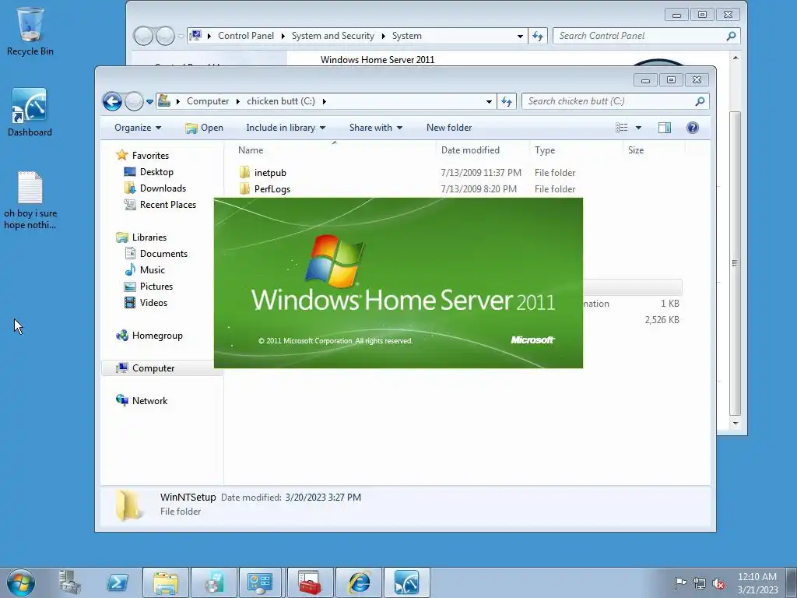The height and width of the screenshot is (598, 797).
Task: Click the Back arrow in the chicken butt (C:) window
Action: click(112, 101)
